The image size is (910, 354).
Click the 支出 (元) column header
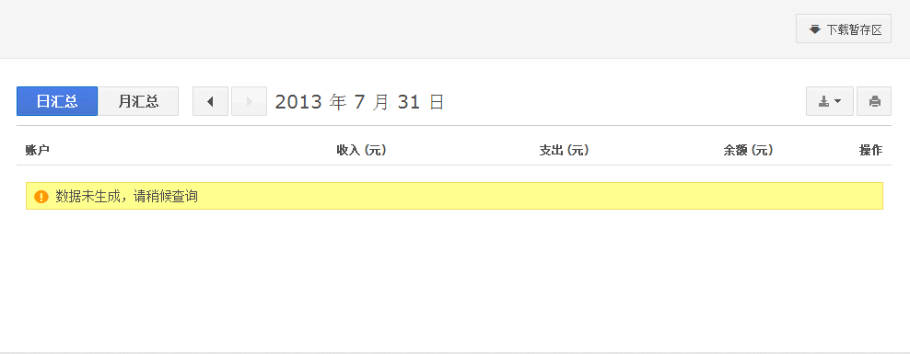(x=564, y=151)
